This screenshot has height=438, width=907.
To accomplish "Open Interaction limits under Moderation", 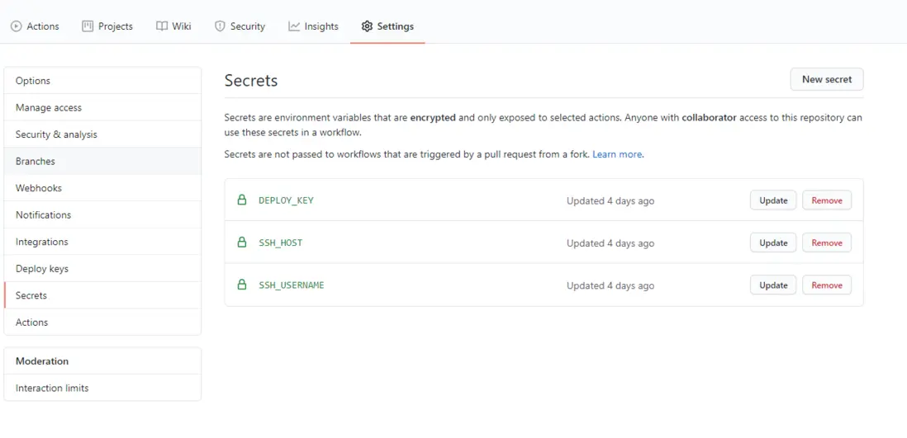I will coord(52,388).
